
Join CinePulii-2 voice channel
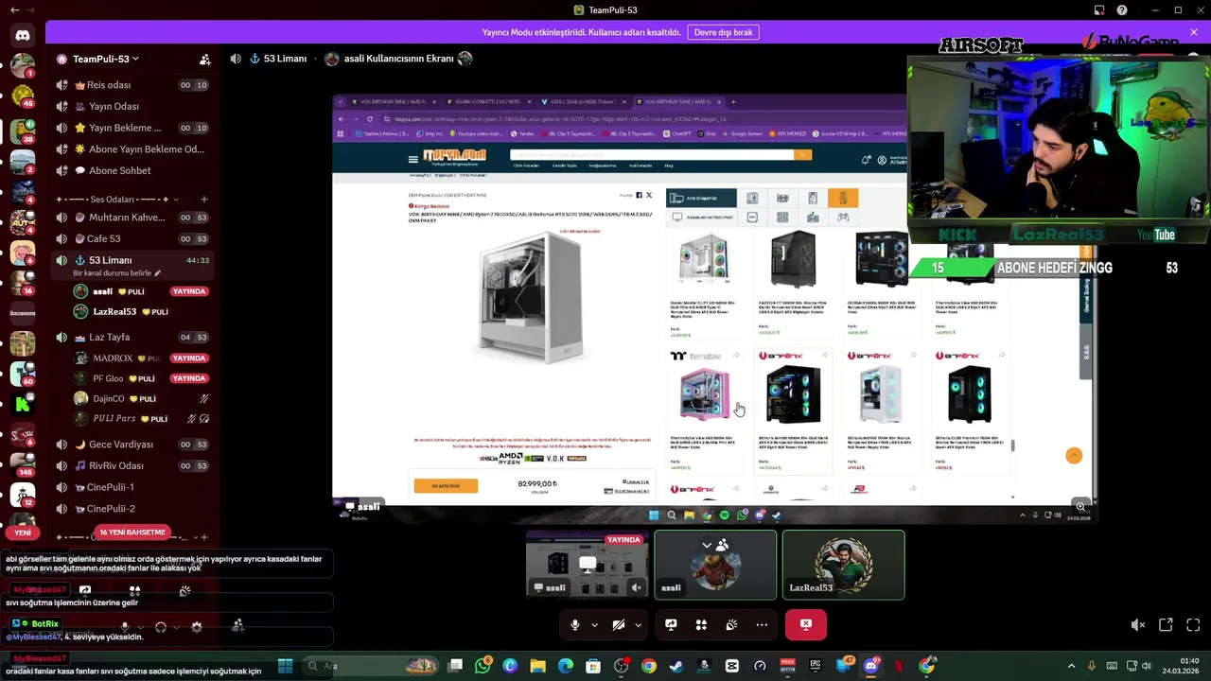point(132,509)
